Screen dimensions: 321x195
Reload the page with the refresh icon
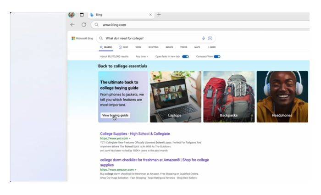click(x=84, y=25)
